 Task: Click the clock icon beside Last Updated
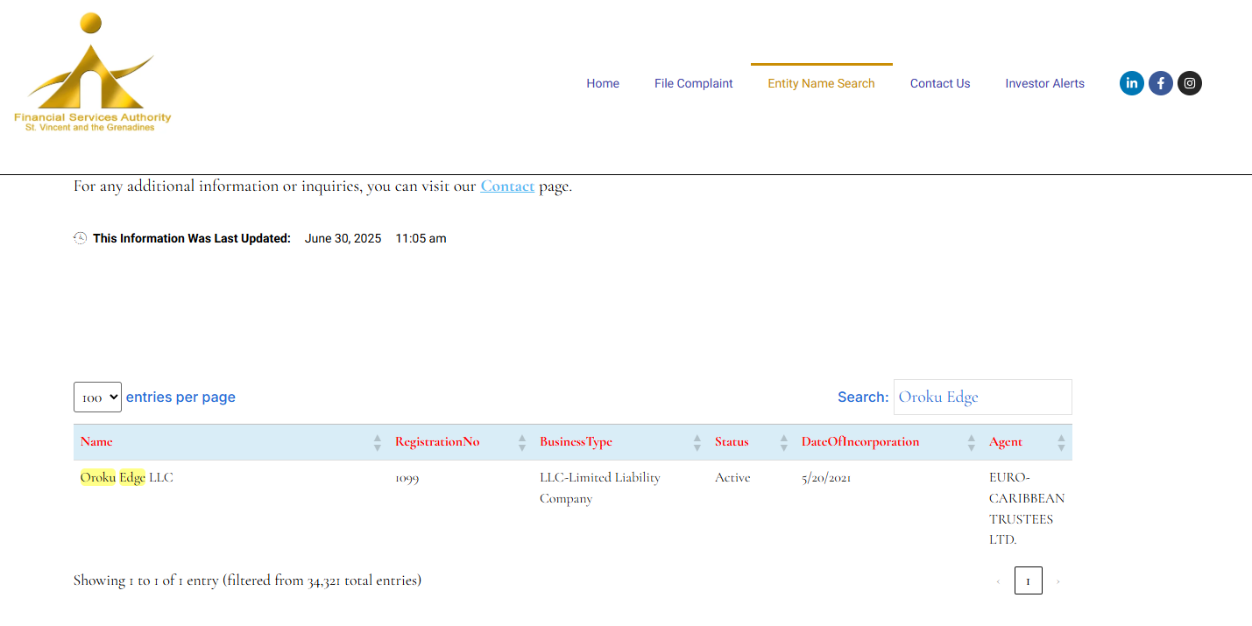(80, 237)
